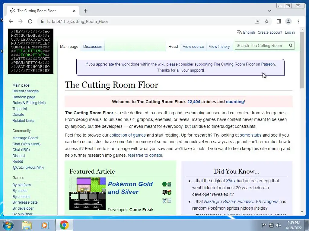The image size is (309, 231).
Task: Click the Log in link
Action: click(x=290, y=32)
